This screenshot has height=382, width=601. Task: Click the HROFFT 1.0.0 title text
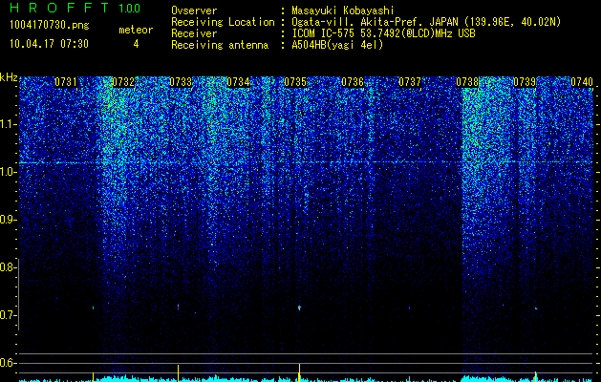coord(75,8)
